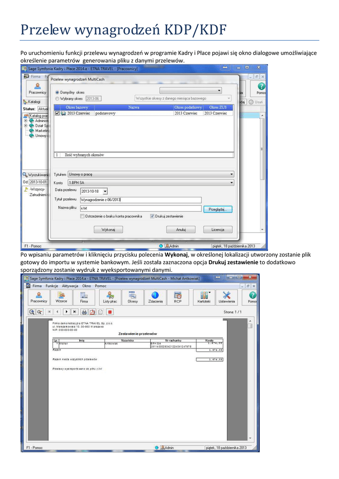339x479 pixels.
Task: Click the Wykonaj button
Action: [108, 230]
